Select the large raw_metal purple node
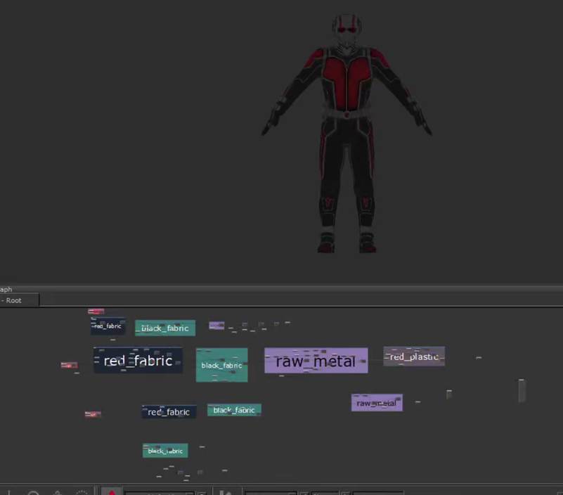The width and height of the screenshot is (563, 495). point(316,361)
